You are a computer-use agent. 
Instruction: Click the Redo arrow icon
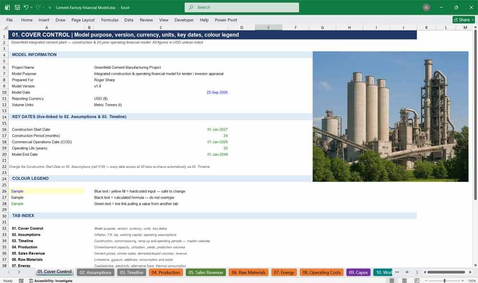[x=38, y=7]
